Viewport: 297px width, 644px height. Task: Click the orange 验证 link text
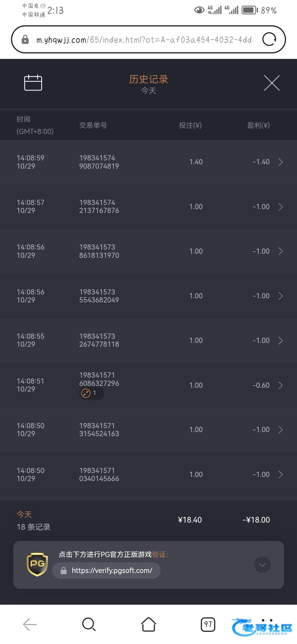tap(159, 554)
